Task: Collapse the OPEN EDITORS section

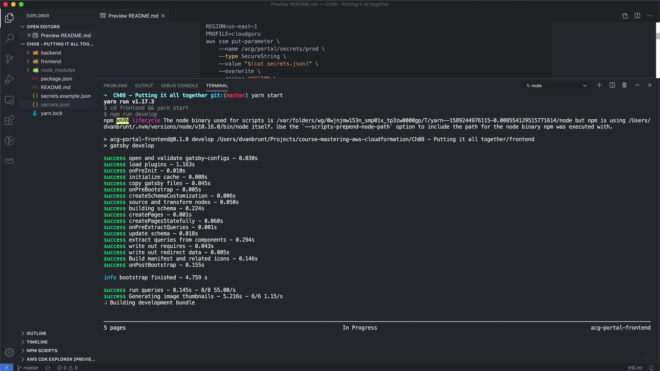Action: point(43,26)
